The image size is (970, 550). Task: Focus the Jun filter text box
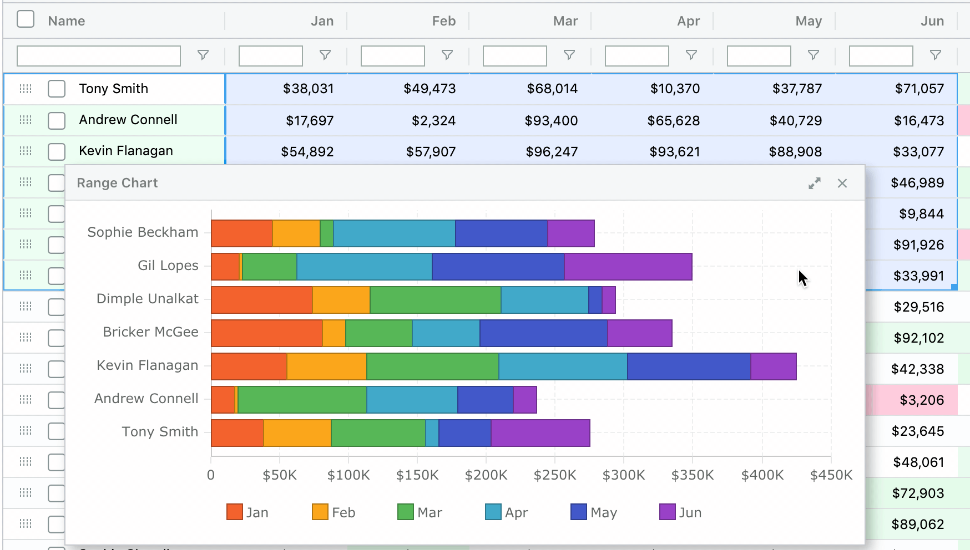coord(881,55)
